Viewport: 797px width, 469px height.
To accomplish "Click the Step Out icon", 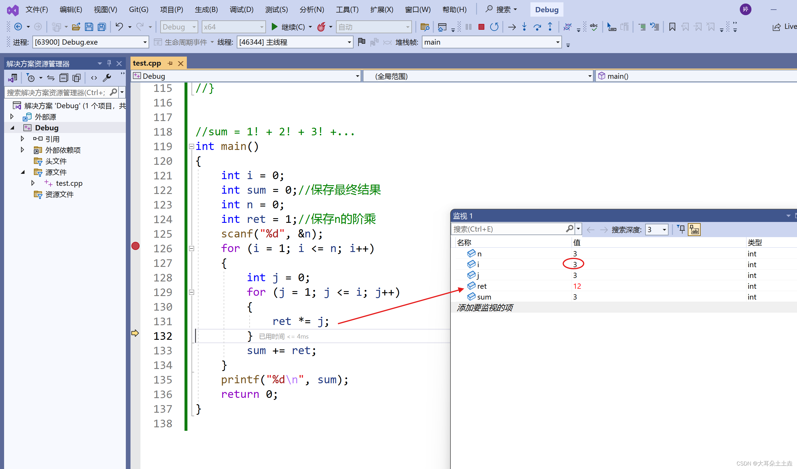I will [x=550, y=27].
